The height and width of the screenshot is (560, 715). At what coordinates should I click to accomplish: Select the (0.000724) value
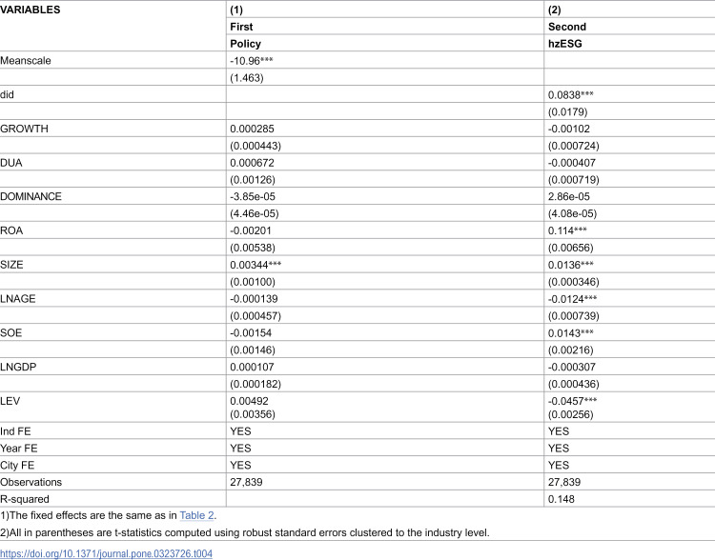point(574,146)
